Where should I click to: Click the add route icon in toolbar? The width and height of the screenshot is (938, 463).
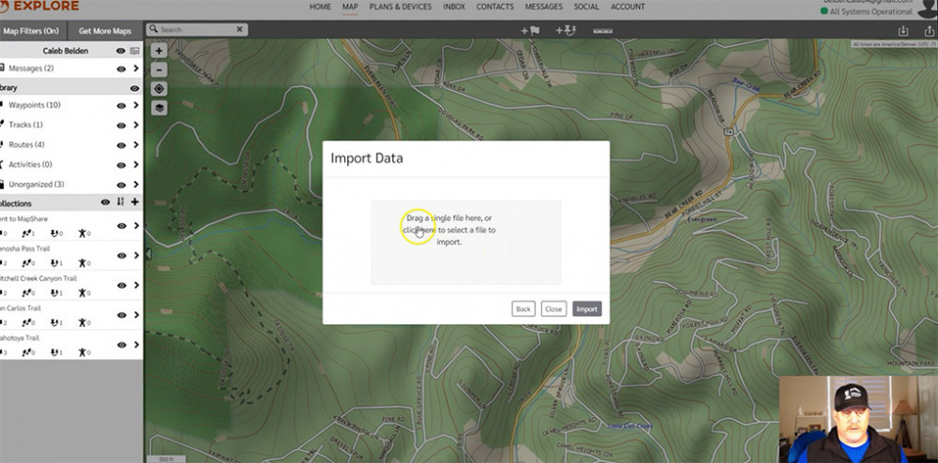pos(566,31)
